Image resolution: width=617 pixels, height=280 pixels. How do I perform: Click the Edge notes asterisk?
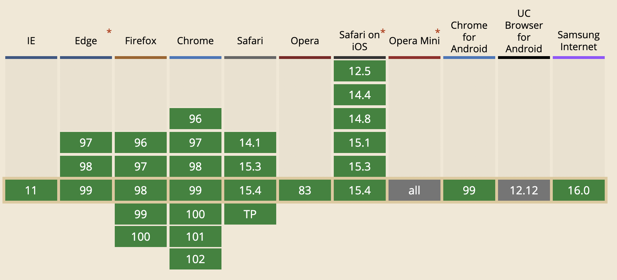(109, 32)
